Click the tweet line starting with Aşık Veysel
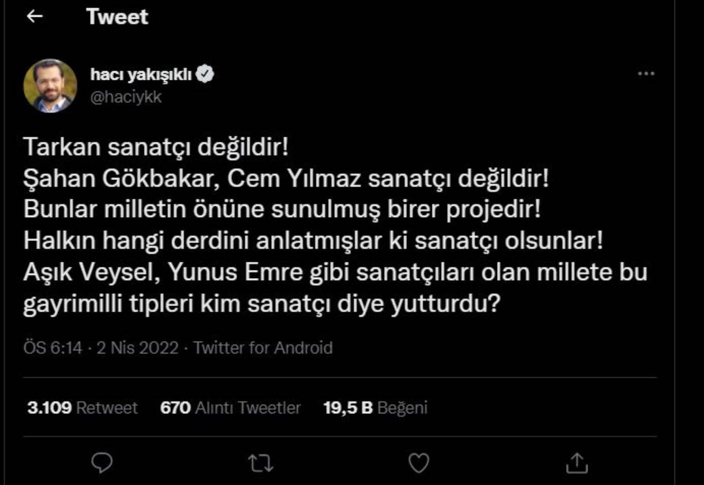 [x=335, y=274]
